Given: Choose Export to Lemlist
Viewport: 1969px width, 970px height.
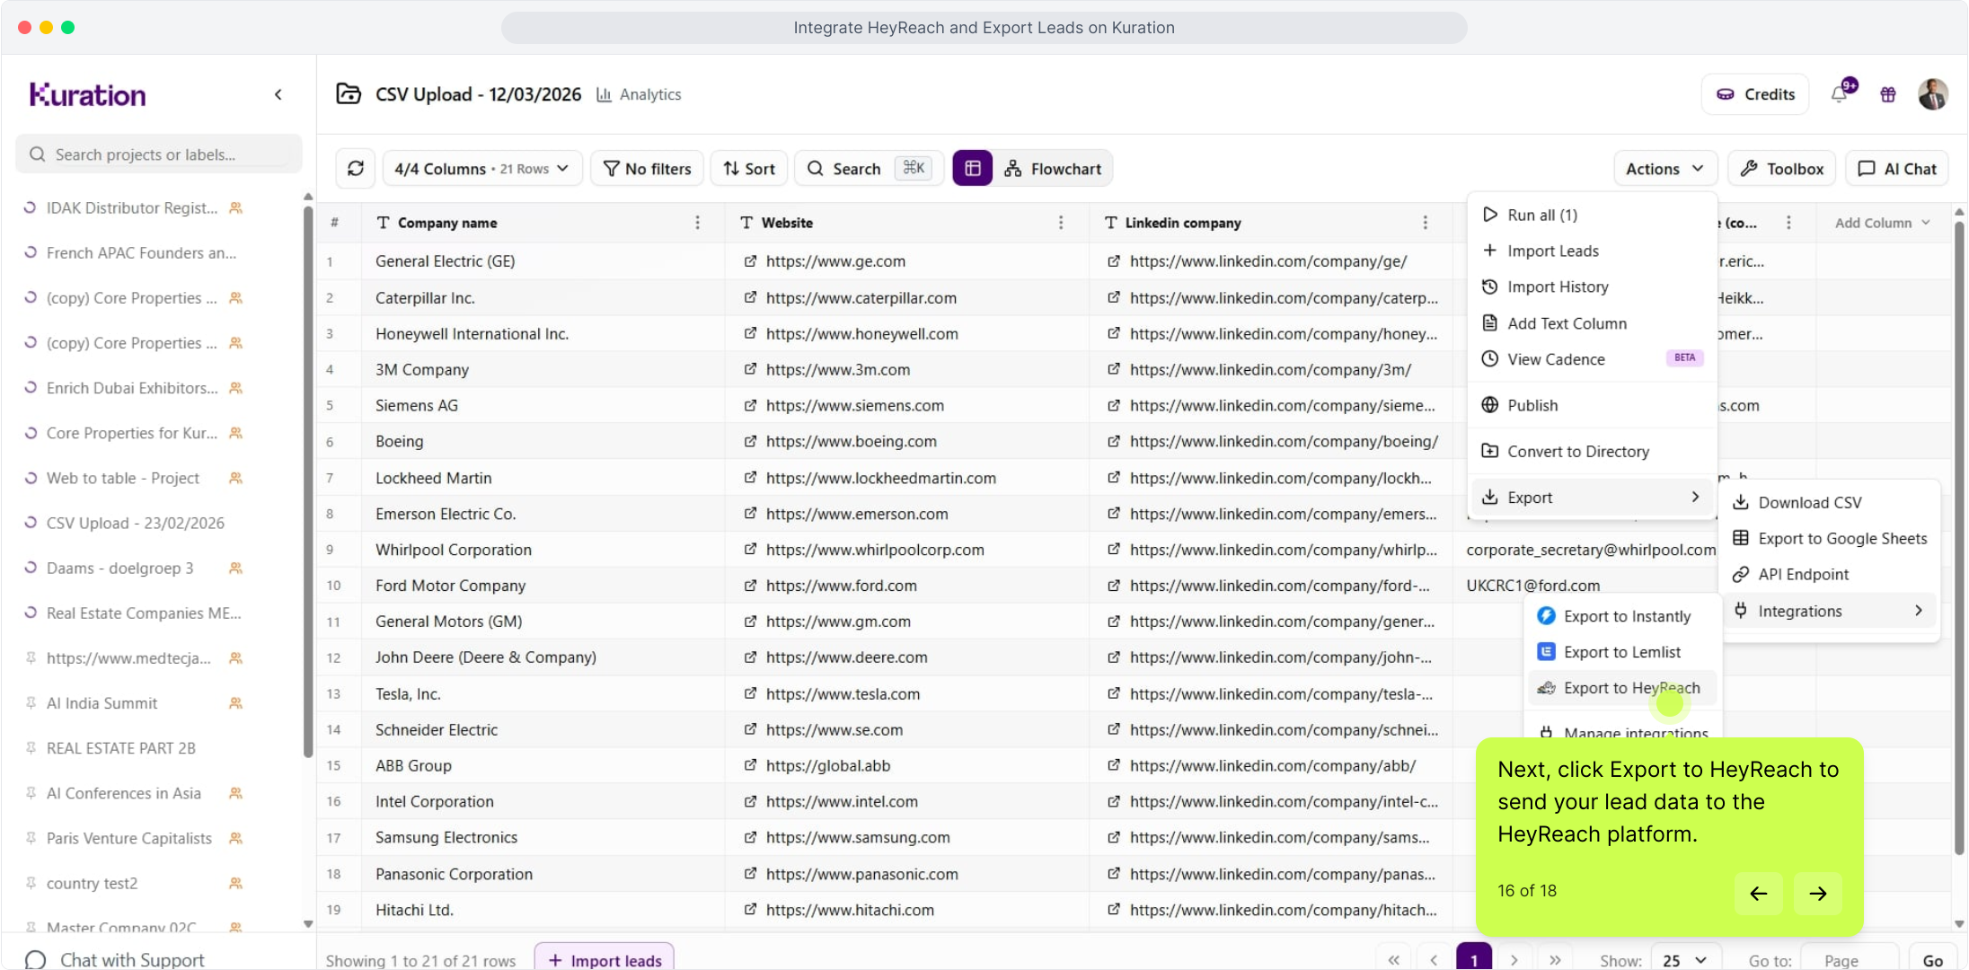Looking at the screenshot, I should click(x=1622, y=652).
